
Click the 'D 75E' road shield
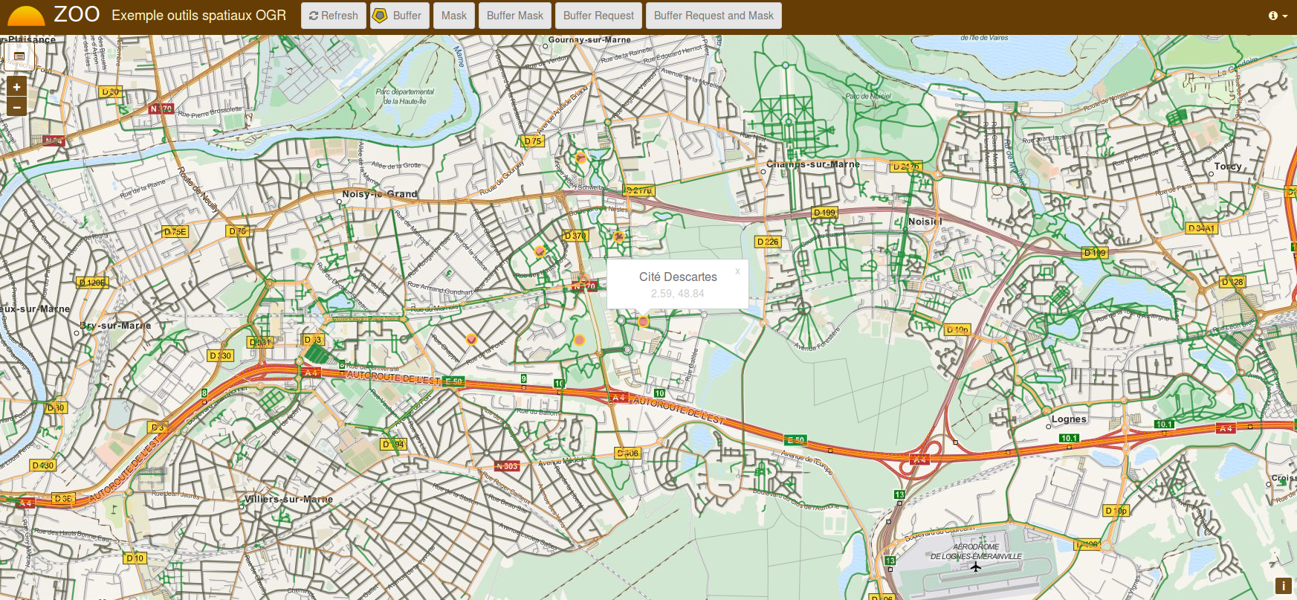coord(175,232)
